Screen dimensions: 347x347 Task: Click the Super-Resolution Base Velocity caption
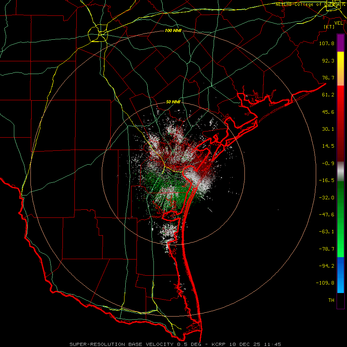click(x=175, y=344)
